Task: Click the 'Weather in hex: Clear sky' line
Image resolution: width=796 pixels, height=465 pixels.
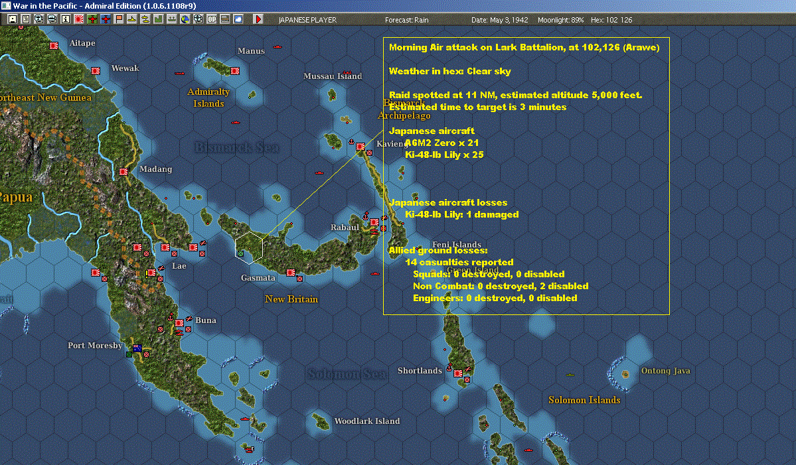Action: [x=449, y=71]
